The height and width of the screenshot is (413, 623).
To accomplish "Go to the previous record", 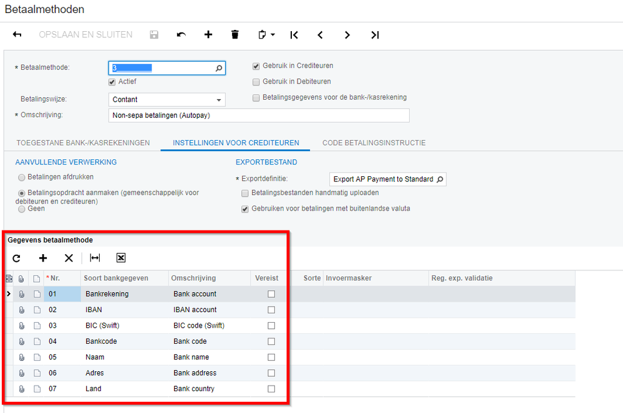I will 321,35.
